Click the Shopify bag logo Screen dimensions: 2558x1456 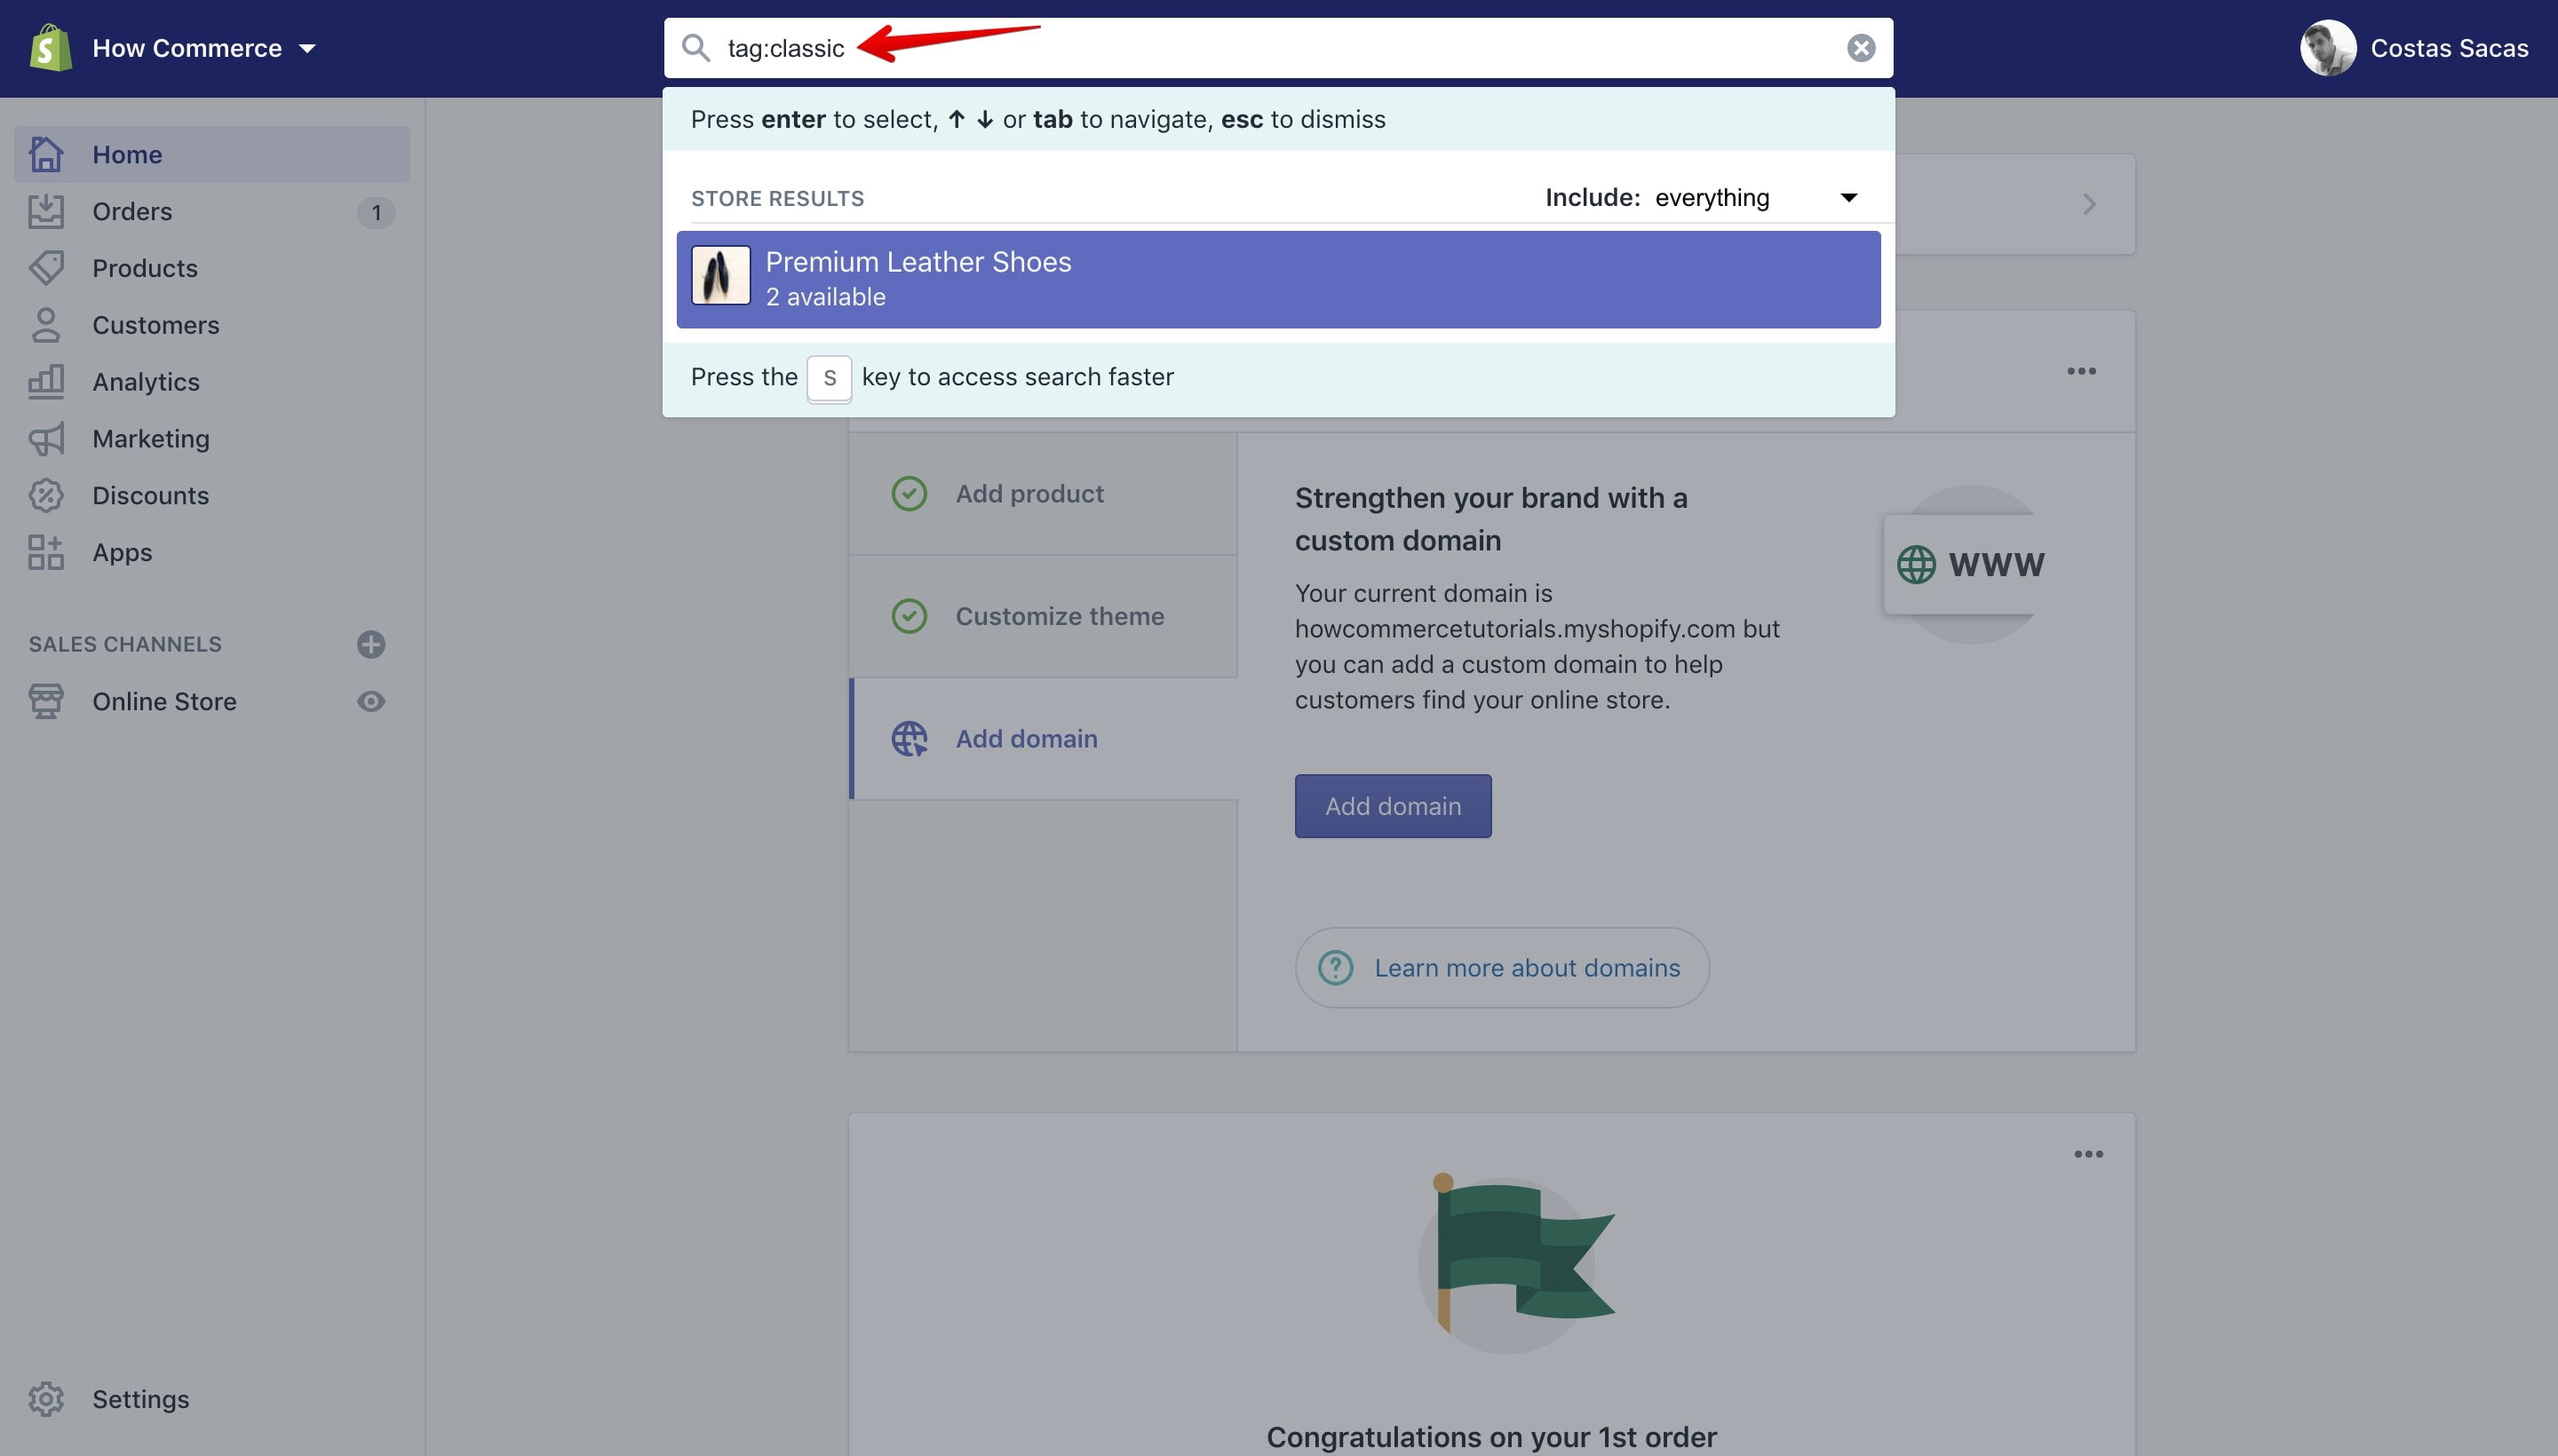(50, 48)
